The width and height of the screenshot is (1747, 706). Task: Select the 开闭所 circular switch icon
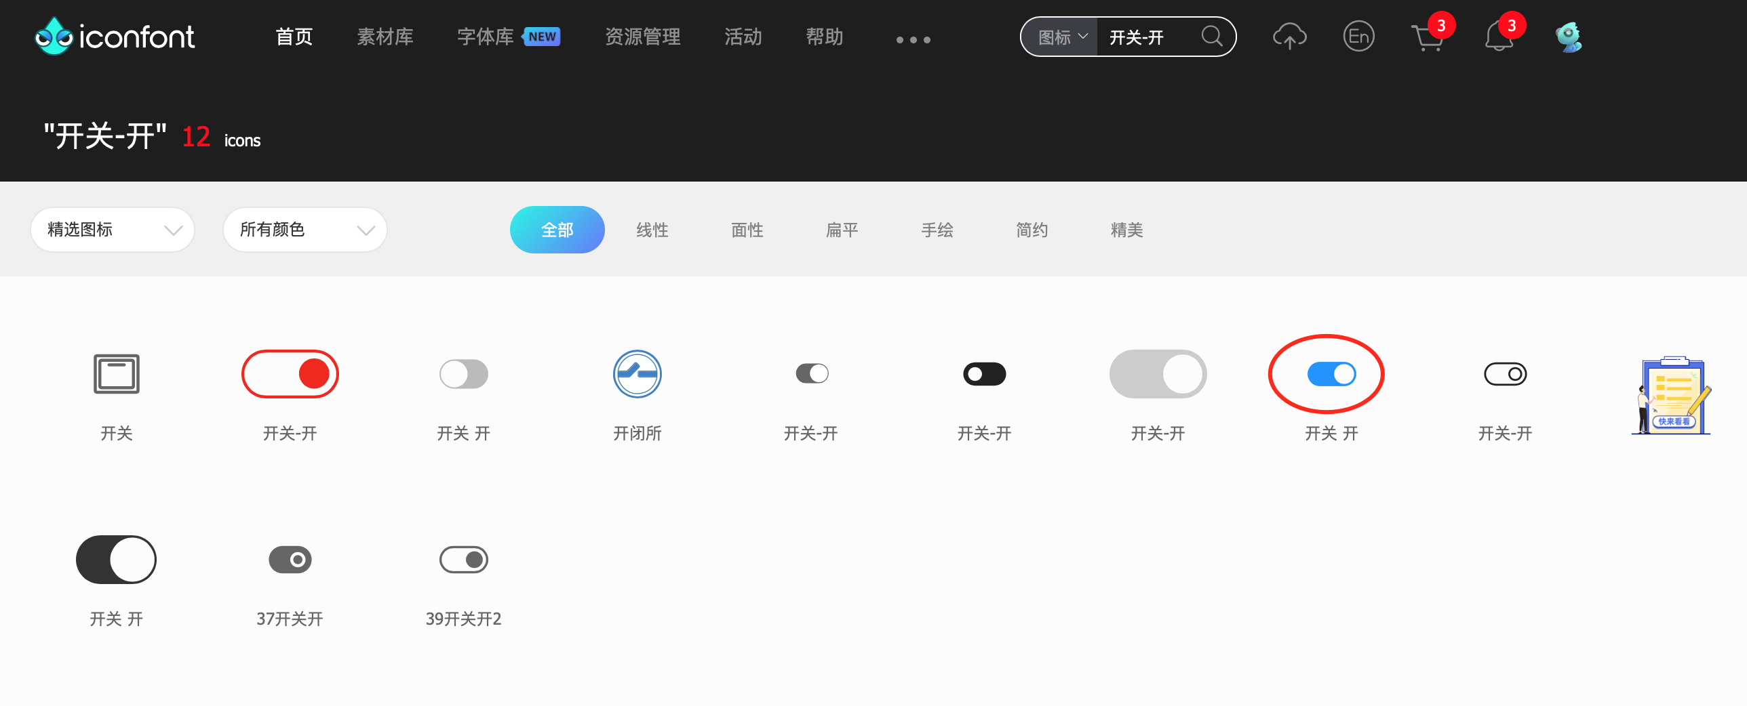click(637, 373)
